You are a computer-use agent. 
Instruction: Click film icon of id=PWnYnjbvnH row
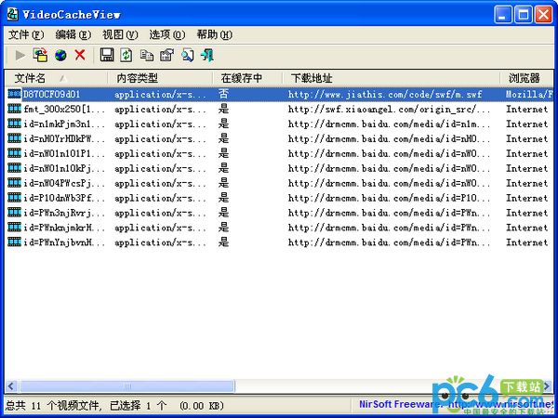15,242
